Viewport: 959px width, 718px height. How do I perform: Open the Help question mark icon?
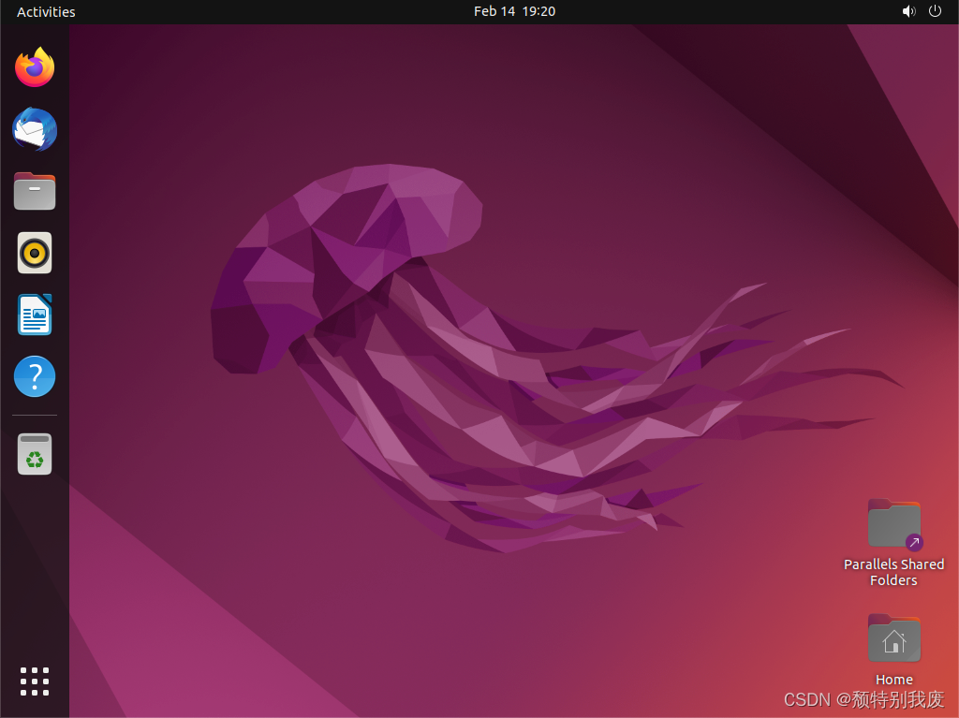(35, 376)
